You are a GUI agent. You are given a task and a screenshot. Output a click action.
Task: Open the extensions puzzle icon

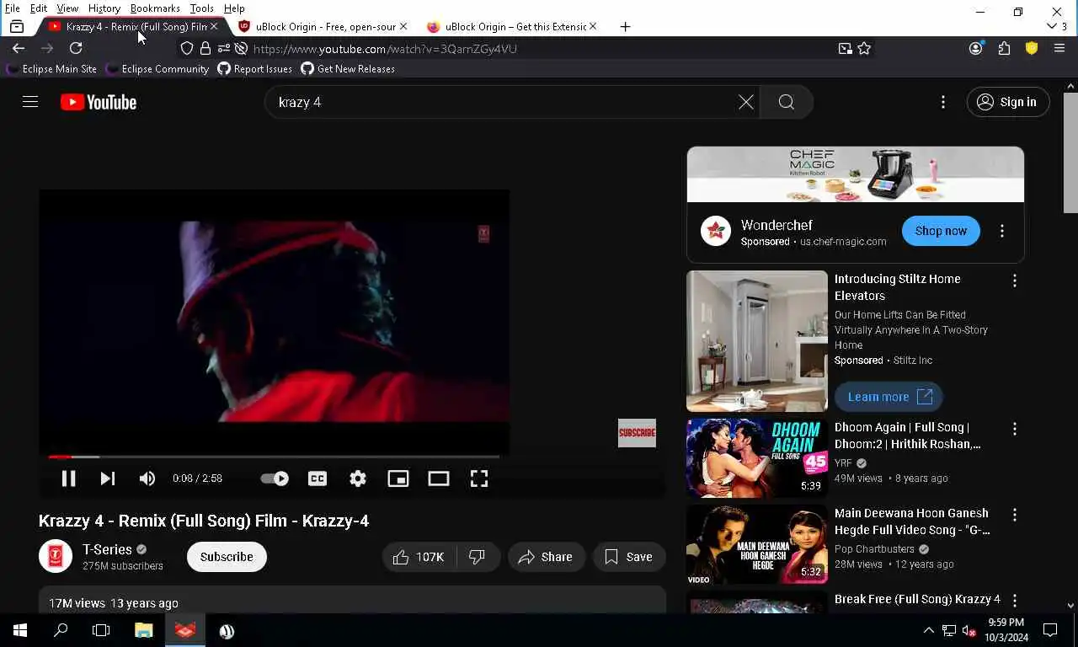click(1004, 49)
